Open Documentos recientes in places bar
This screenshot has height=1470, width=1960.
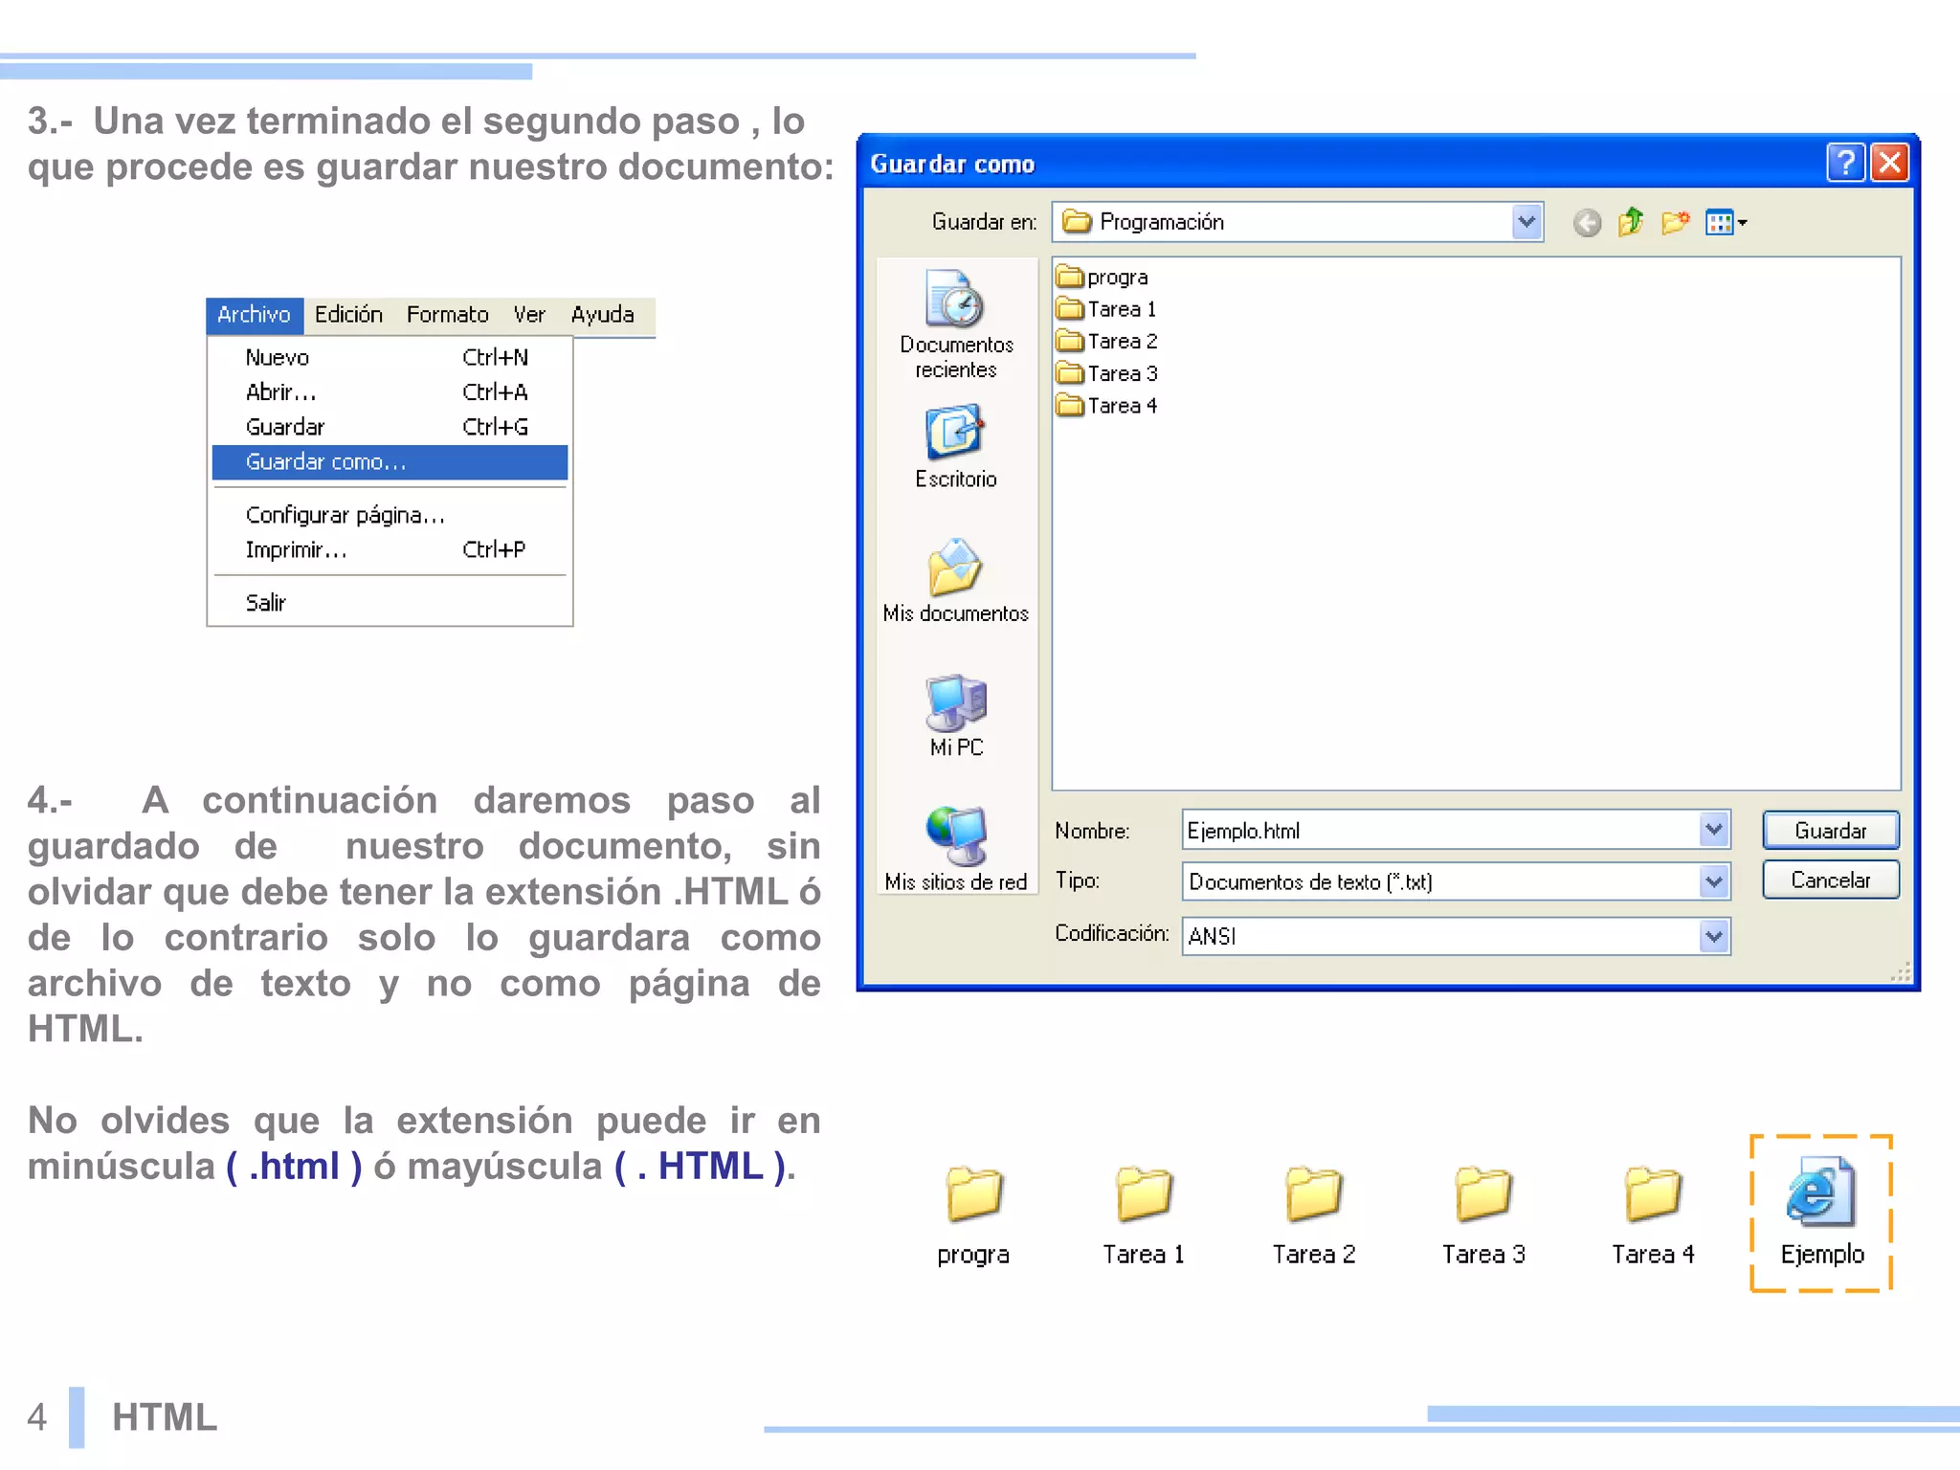point(956,324)
